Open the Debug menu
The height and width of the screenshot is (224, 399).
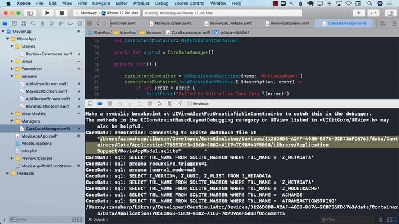tap(161, 4)
